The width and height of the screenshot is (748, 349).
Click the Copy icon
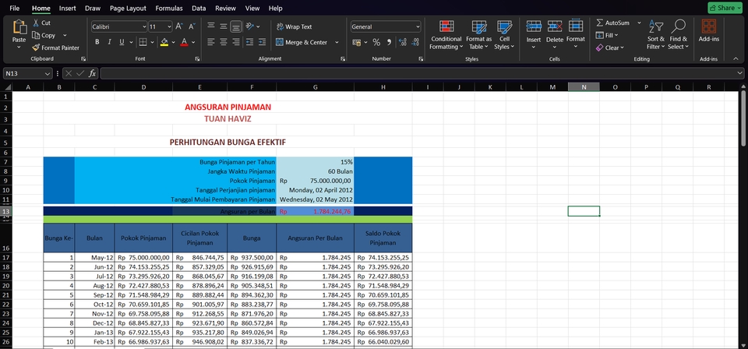tap(36, 35)
